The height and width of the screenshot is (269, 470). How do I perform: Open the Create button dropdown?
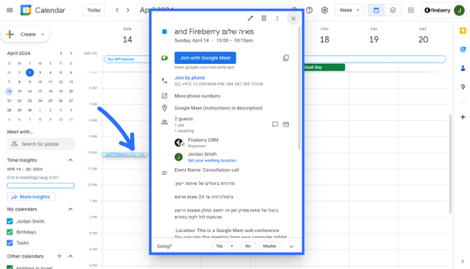(42, 34)
